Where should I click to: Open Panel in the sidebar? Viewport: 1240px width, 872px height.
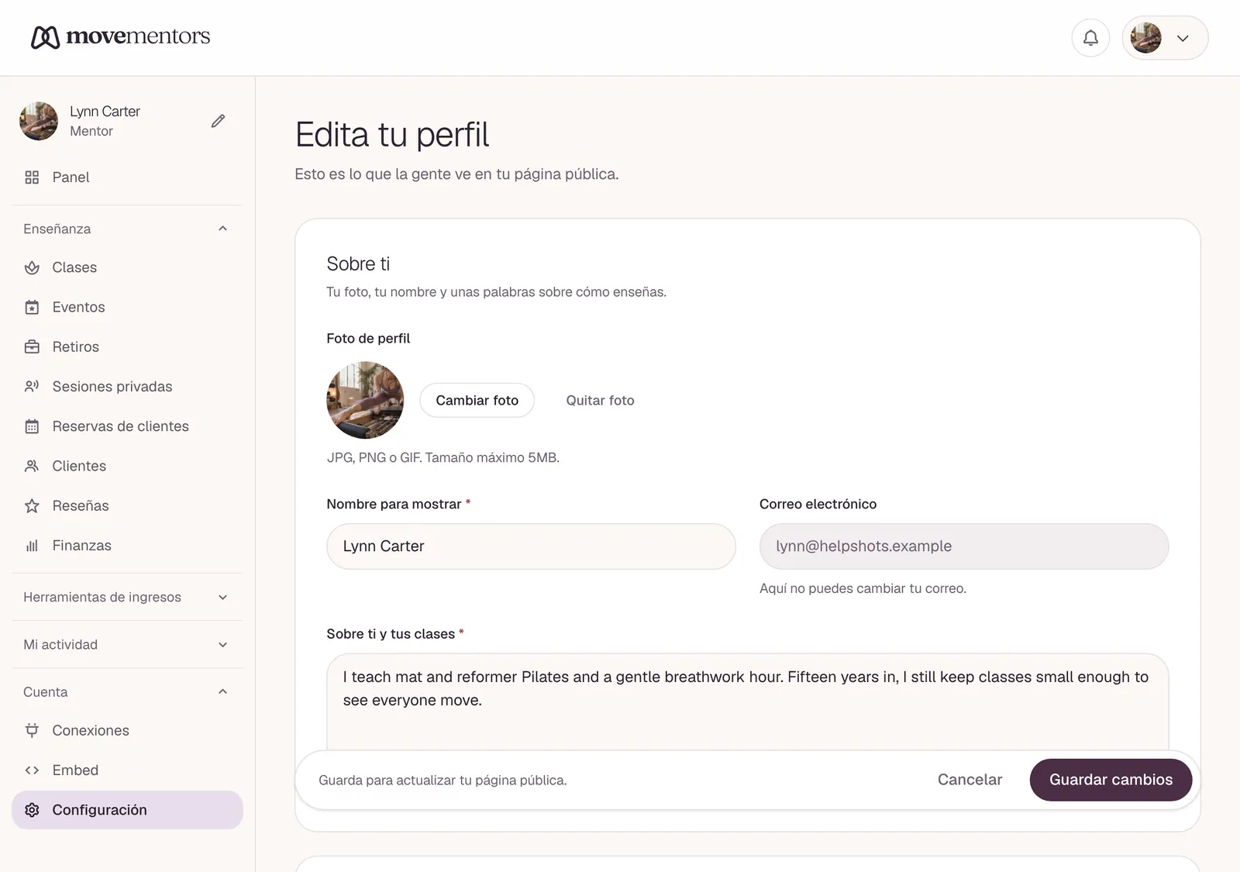click(127, 178)
